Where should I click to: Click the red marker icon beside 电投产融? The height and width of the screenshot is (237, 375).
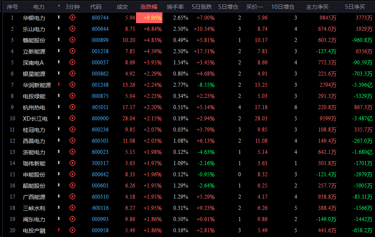(59, 230)
